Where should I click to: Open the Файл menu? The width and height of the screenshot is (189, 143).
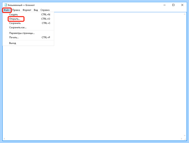click(7, 10)
